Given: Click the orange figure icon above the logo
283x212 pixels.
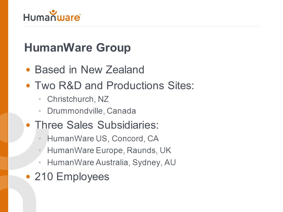Looking at the screenshot, I should (x=53, y=13).
